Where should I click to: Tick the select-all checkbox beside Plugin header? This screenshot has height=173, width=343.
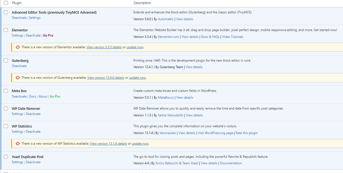[x=6, y=3]
